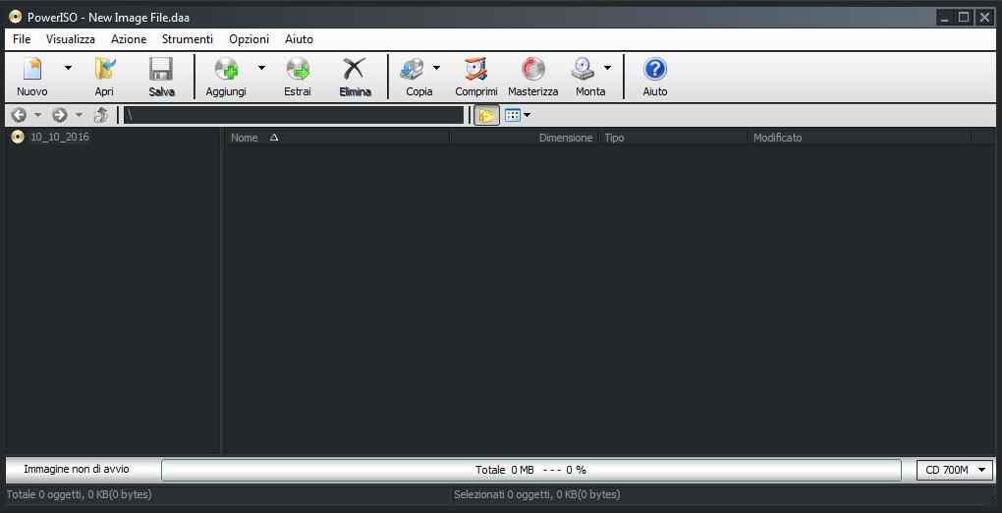
Task: Click the Nuovo new image icon
Action: pos(31,69)
